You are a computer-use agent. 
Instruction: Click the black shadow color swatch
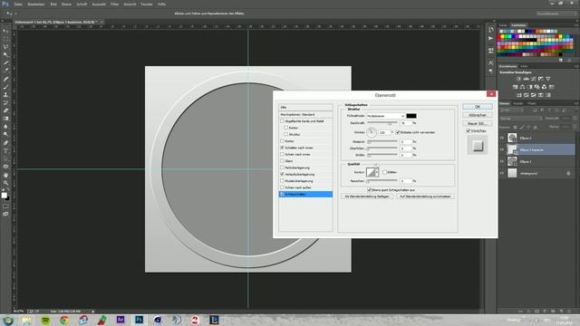(x=411, y=116)
